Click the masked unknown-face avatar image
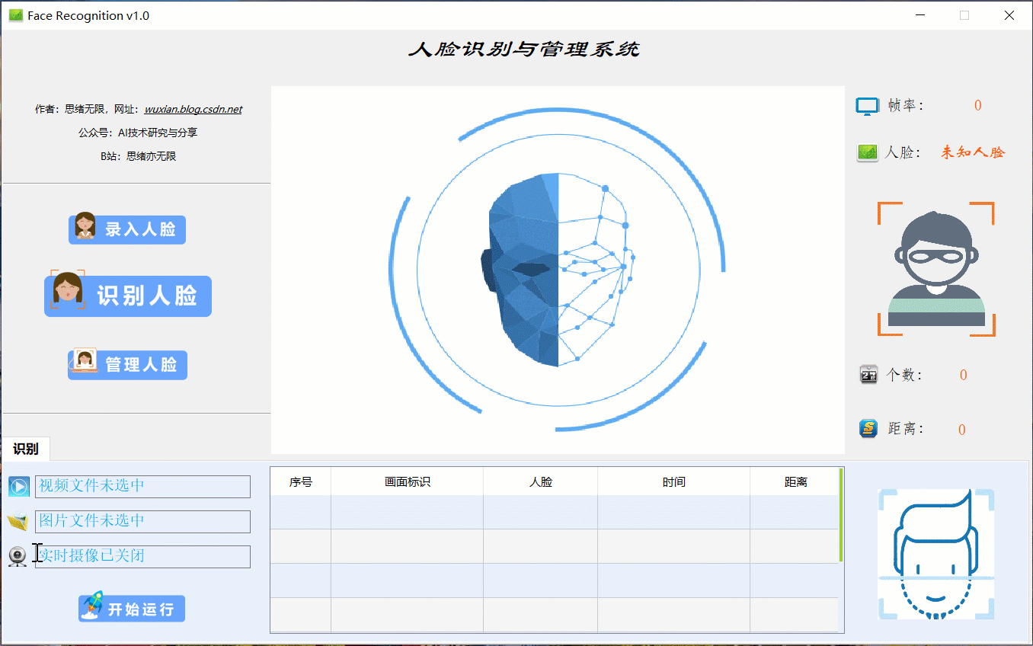1033x646 pixels. pyautogui.click(x=936, y=269)
